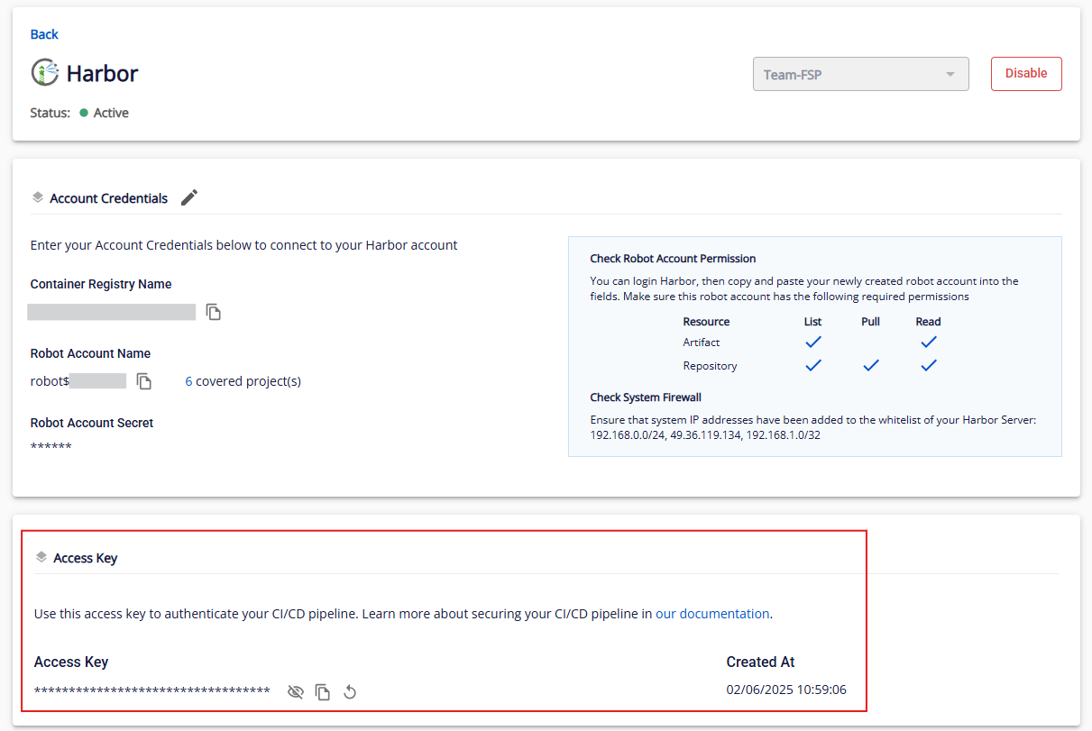Image resolution: width=1092 pixels, height=731 pixels.
Task: Click the Access Key section layers icon
Action: pyautogui.click(x=41, y=557)
